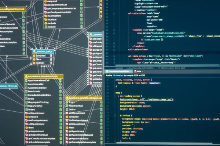This screenshot has width=220, height=146.
Task: Select the section#ConsultantsAvailabilities breadcrumb
Action: coord(140,68)
